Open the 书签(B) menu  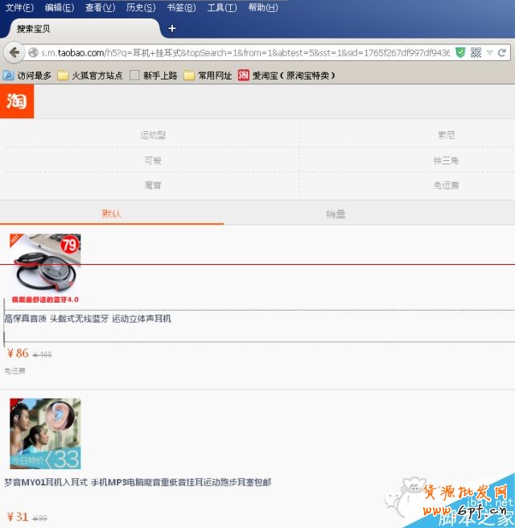coord(180,7)
